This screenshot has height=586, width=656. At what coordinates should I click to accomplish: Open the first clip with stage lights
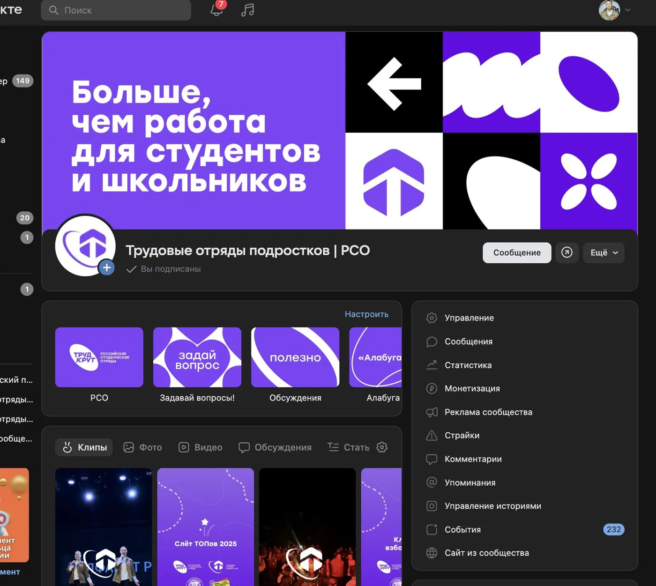click(x=104, y=527)
